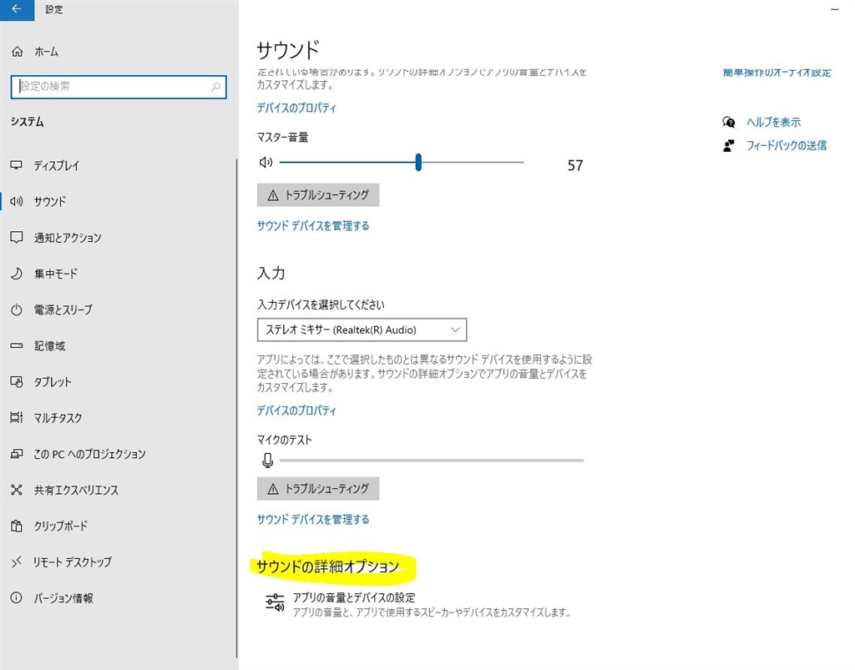Open ステレオ ミキサー input device dropdown

tap(362, 330)
